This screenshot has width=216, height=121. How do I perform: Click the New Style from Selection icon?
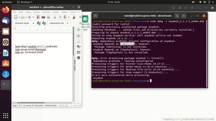pyautogui.click(x=44, y=23)
